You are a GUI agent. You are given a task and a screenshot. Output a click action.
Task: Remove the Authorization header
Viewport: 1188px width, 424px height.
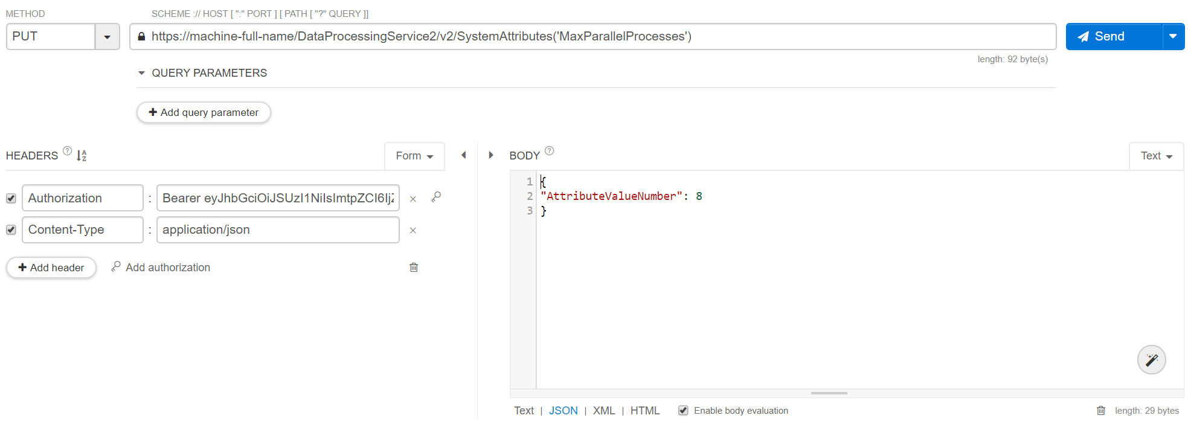click(x=413, y=199)
